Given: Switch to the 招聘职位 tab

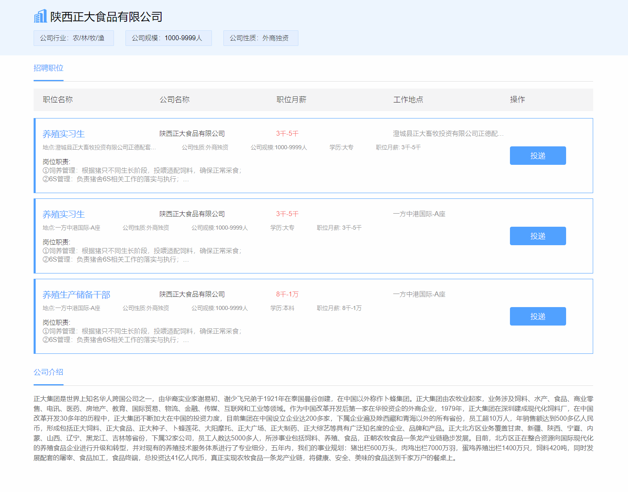Looking at the screenshot, I should 48,68.
